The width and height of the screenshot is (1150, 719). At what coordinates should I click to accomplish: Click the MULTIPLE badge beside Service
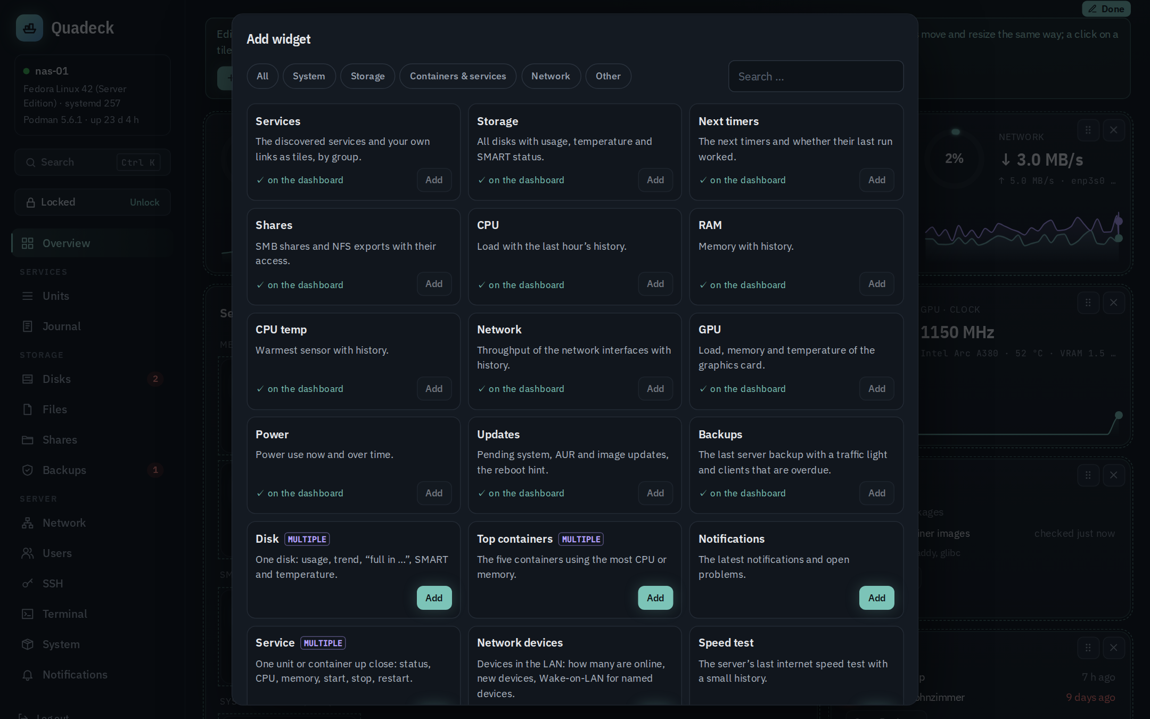(323, 643)
